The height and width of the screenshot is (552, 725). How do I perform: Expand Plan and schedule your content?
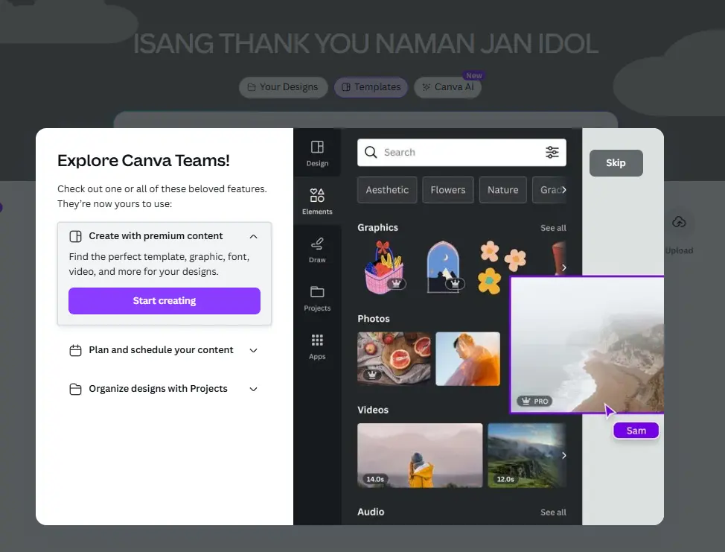[253, 350]
